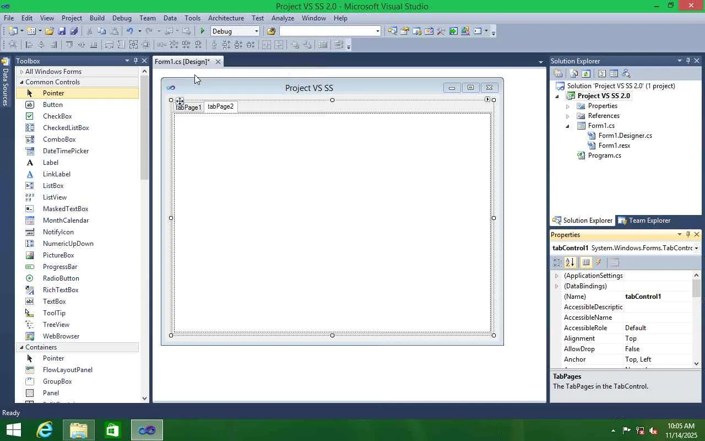The width and height of the screenshot is (705, 441).
Task: Collapse the Common Controls toolbox group
Action: click(x=21, y=82)
